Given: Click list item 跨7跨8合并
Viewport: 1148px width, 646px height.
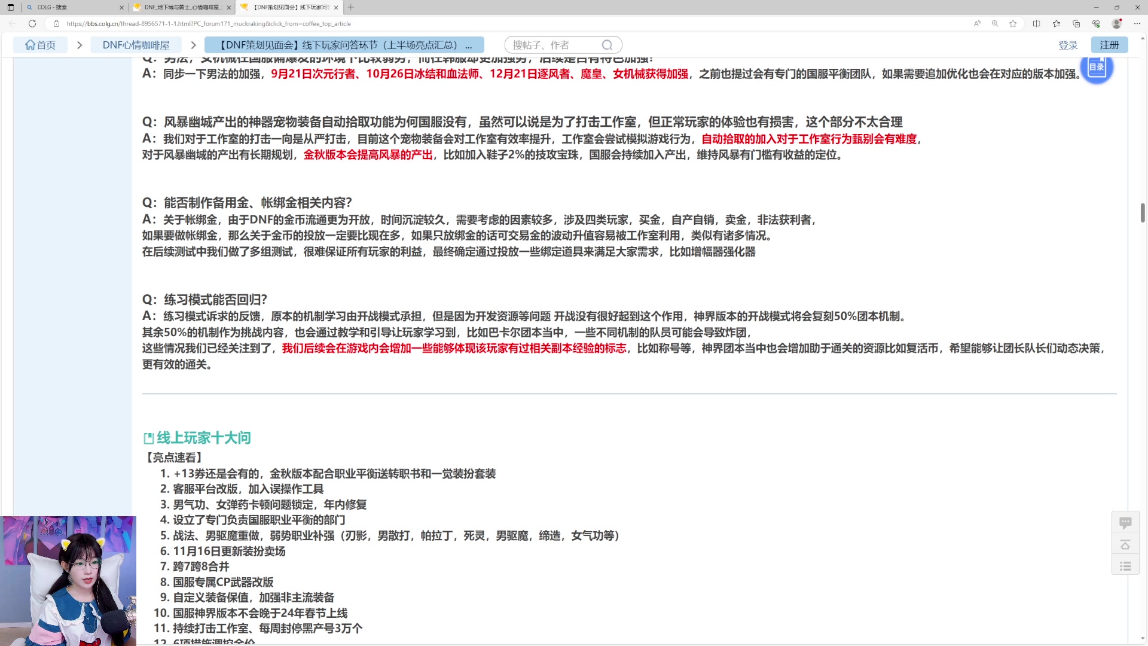Looking at the screenshot, I should pos(201,566).
